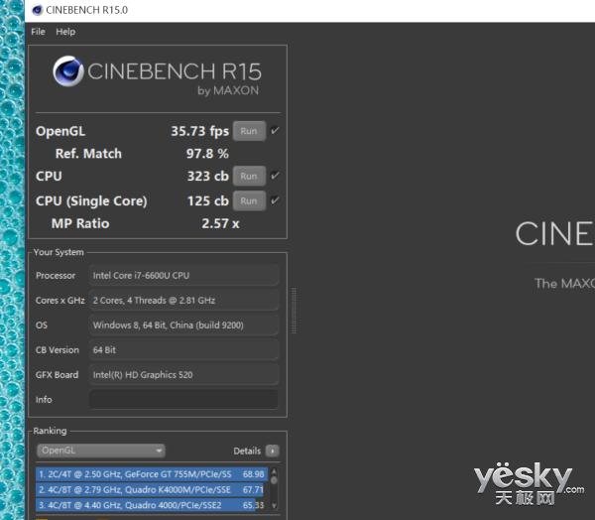The image size is (595, 520).
Task: Open the OpenGL ranking dropdown
Action: coord(101,451)
